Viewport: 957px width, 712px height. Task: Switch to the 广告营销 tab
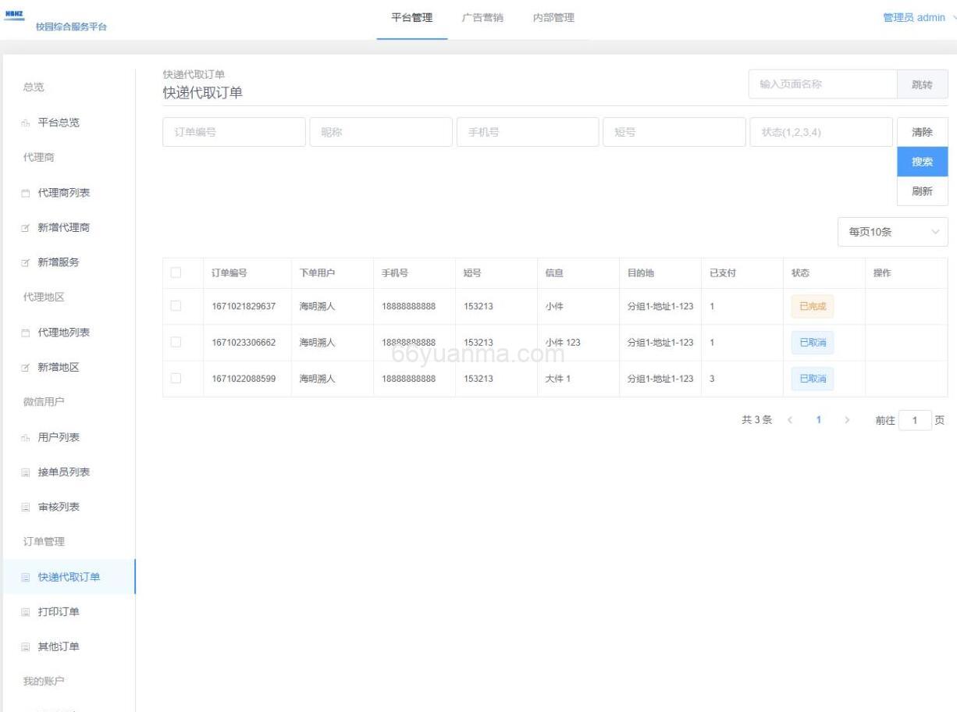coord(482,17)
